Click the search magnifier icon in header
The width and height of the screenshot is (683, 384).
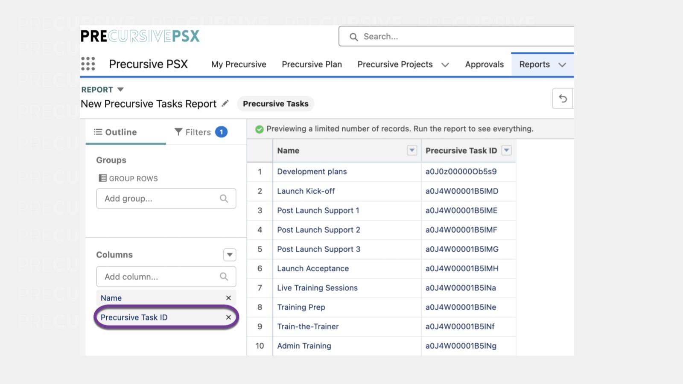tap(353, 37)
